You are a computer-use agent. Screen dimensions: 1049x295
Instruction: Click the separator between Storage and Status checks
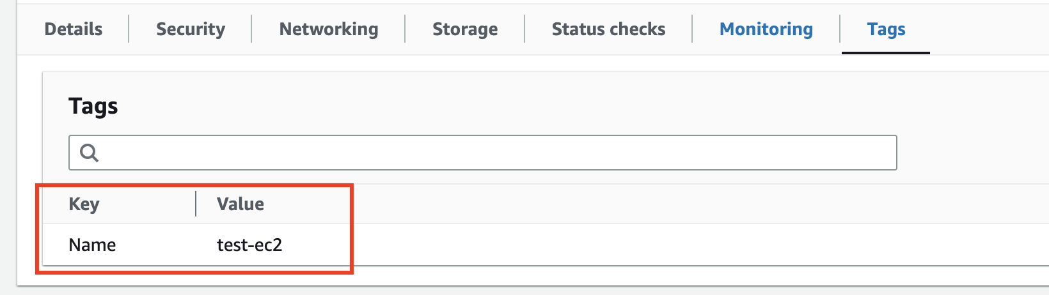524,29
